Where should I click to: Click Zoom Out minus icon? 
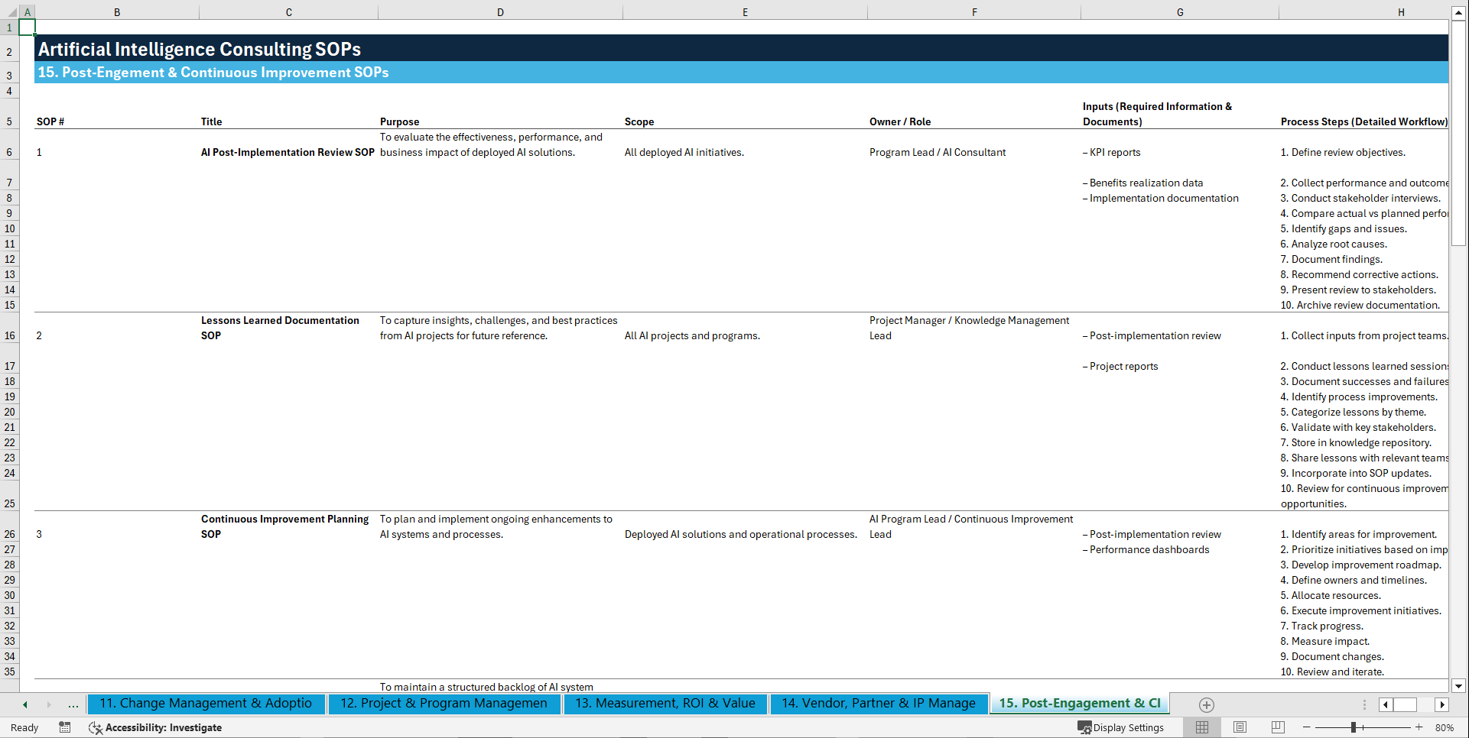1306,727
